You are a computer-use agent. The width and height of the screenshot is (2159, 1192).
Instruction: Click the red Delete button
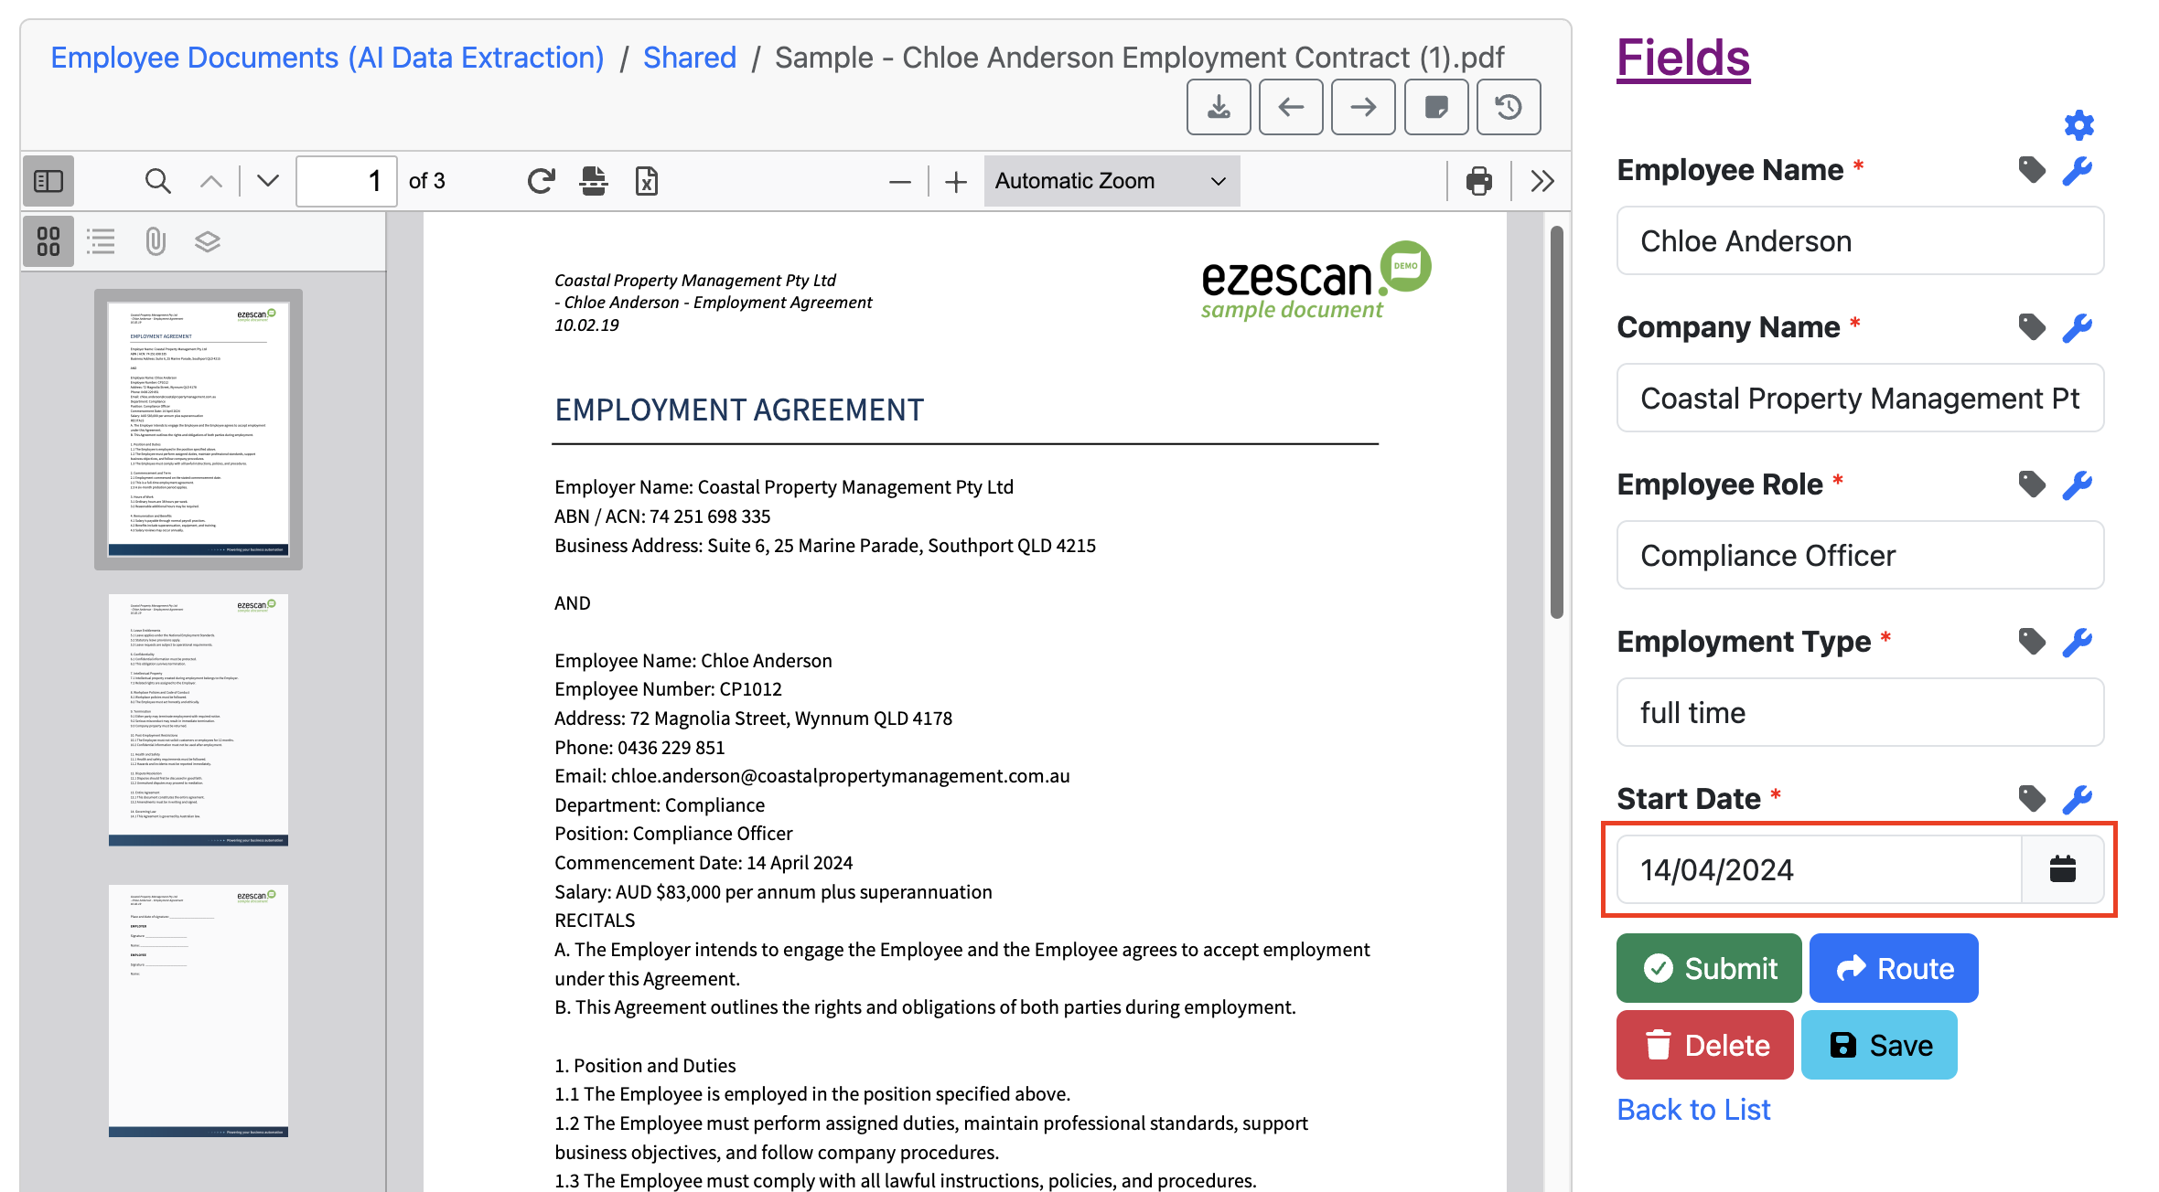point(1704,1045)
